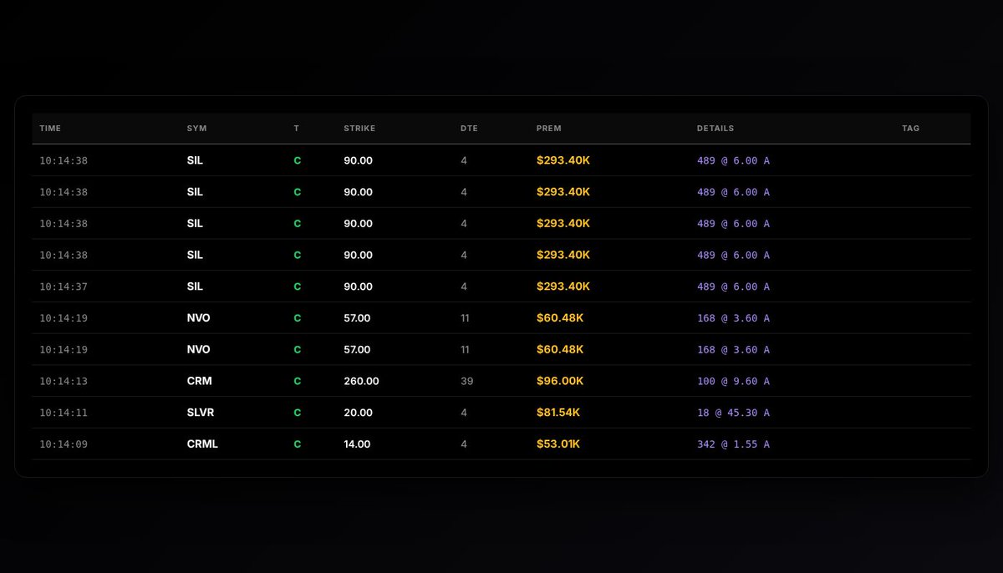This screenshot has height=573, width=1003.
Task: Sort by the PREM column header
Action: (x=548, y=128)
